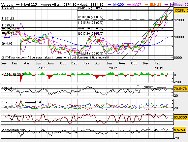Click the yellow Momentum value badge 6,5759

pyautogui.click(x=179, y=130)
